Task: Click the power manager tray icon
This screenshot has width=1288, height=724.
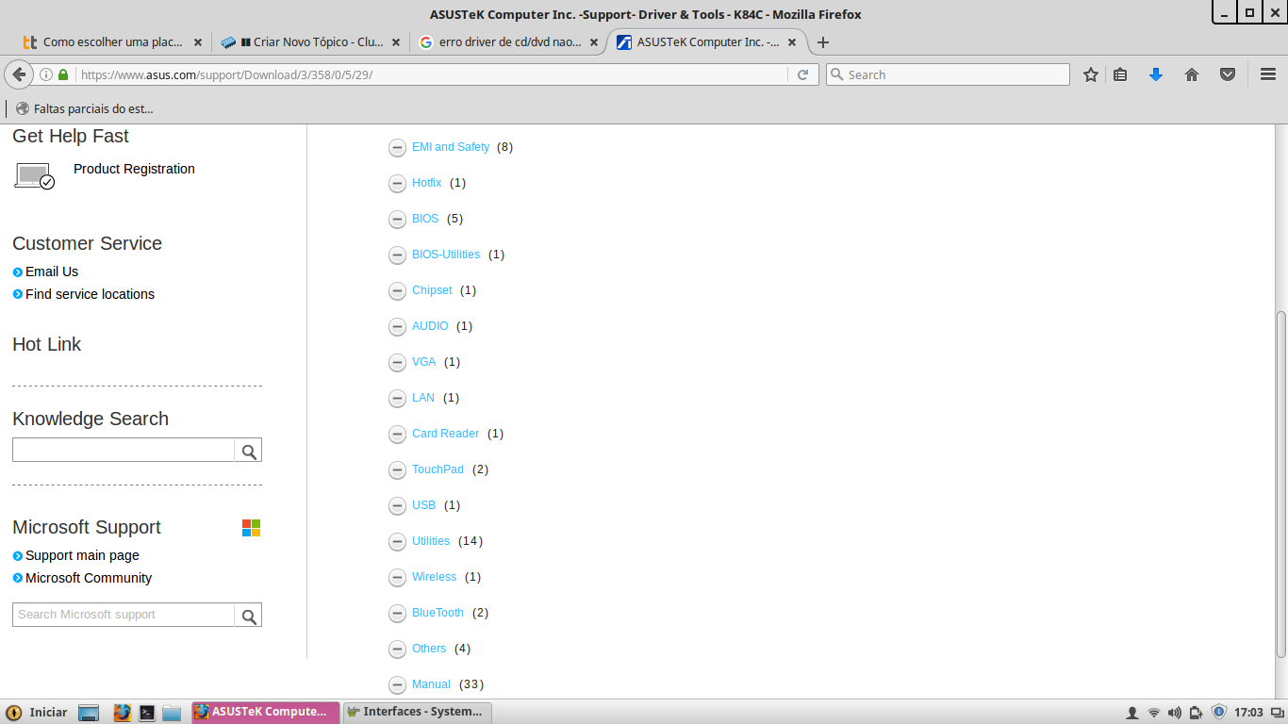Action: 1196,713
